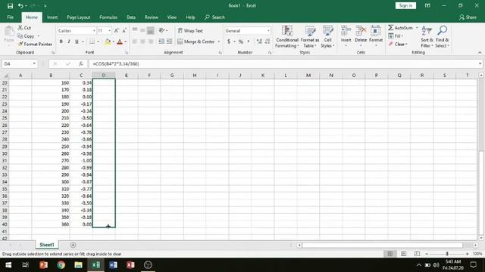Click the orientation icon

tap(161, 30)
